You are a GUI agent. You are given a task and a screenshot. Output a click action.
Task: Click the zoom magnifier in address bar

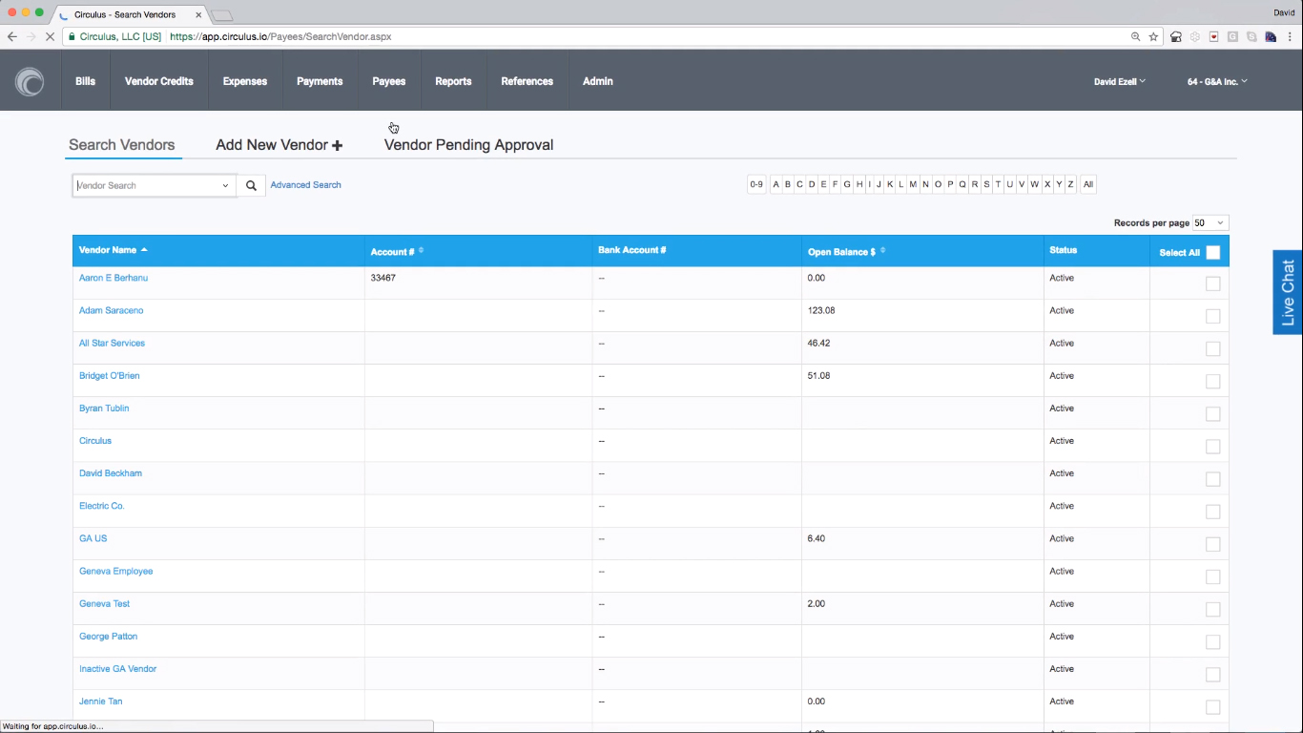(1135, 36)
